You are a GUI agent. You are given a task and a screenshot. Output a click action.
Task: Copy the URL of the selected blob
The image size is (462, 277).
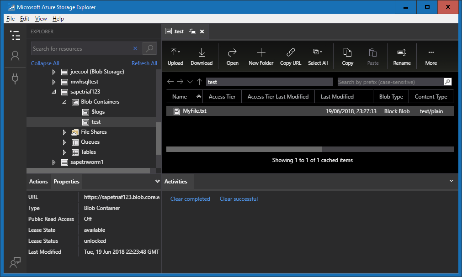[291, 56]
